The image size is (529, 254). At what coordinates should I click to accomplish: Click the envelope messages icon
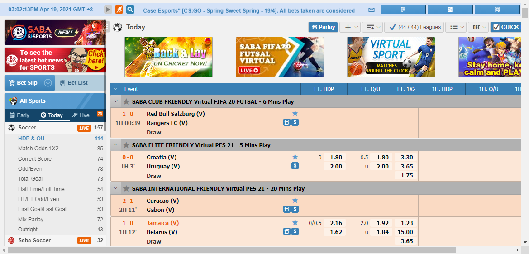pos(372,10)
